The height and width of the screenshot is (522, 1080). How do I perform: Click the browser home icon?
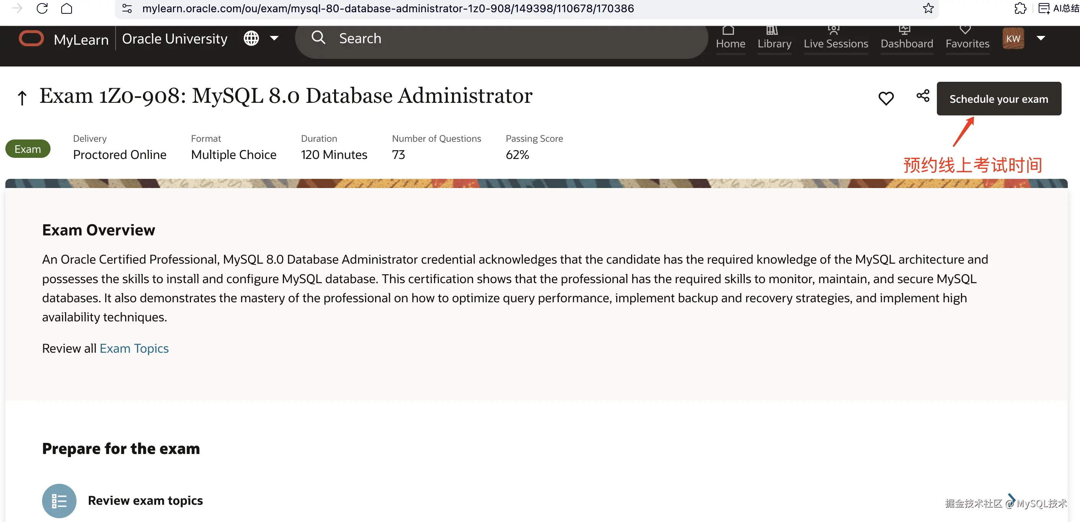[x=67, y=8]
